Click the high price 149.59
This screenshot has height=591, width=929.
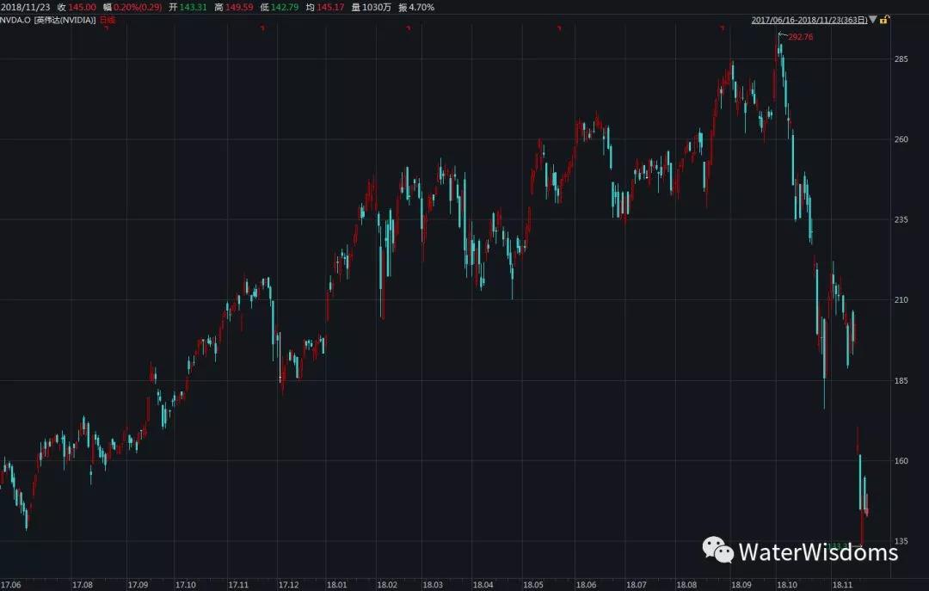point(239,7)
